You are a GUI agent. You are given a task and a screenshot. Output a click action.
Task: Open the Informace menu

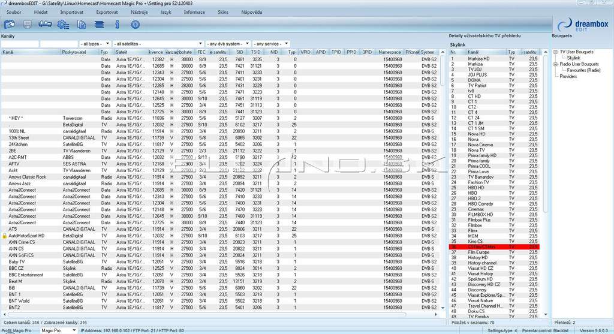coord(195,12)
